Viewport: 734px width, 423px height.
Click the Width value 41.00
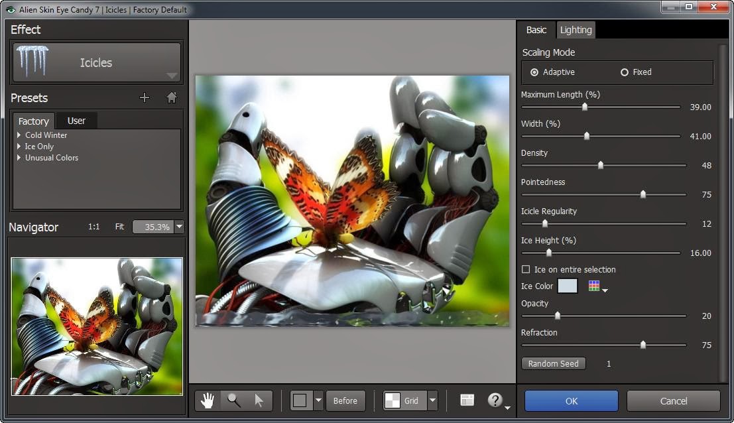(700, 136)
